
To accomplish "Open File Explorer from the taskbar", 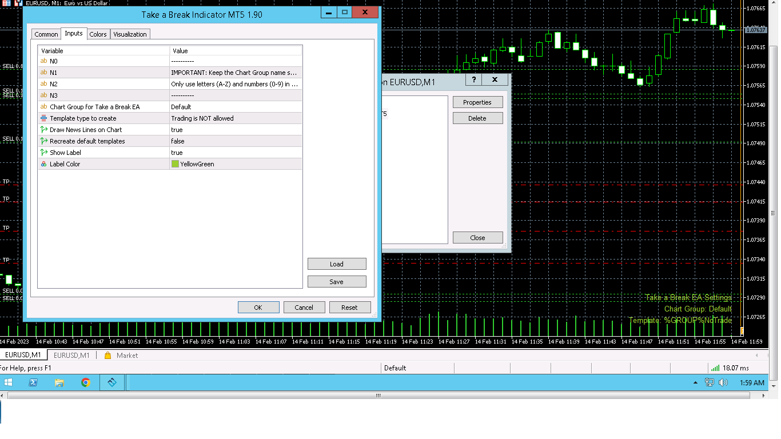I will coord(59,382).
